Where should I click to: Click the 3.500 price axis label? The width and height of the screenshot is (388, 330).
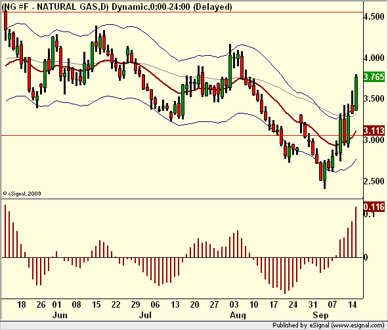pos(374,99)
